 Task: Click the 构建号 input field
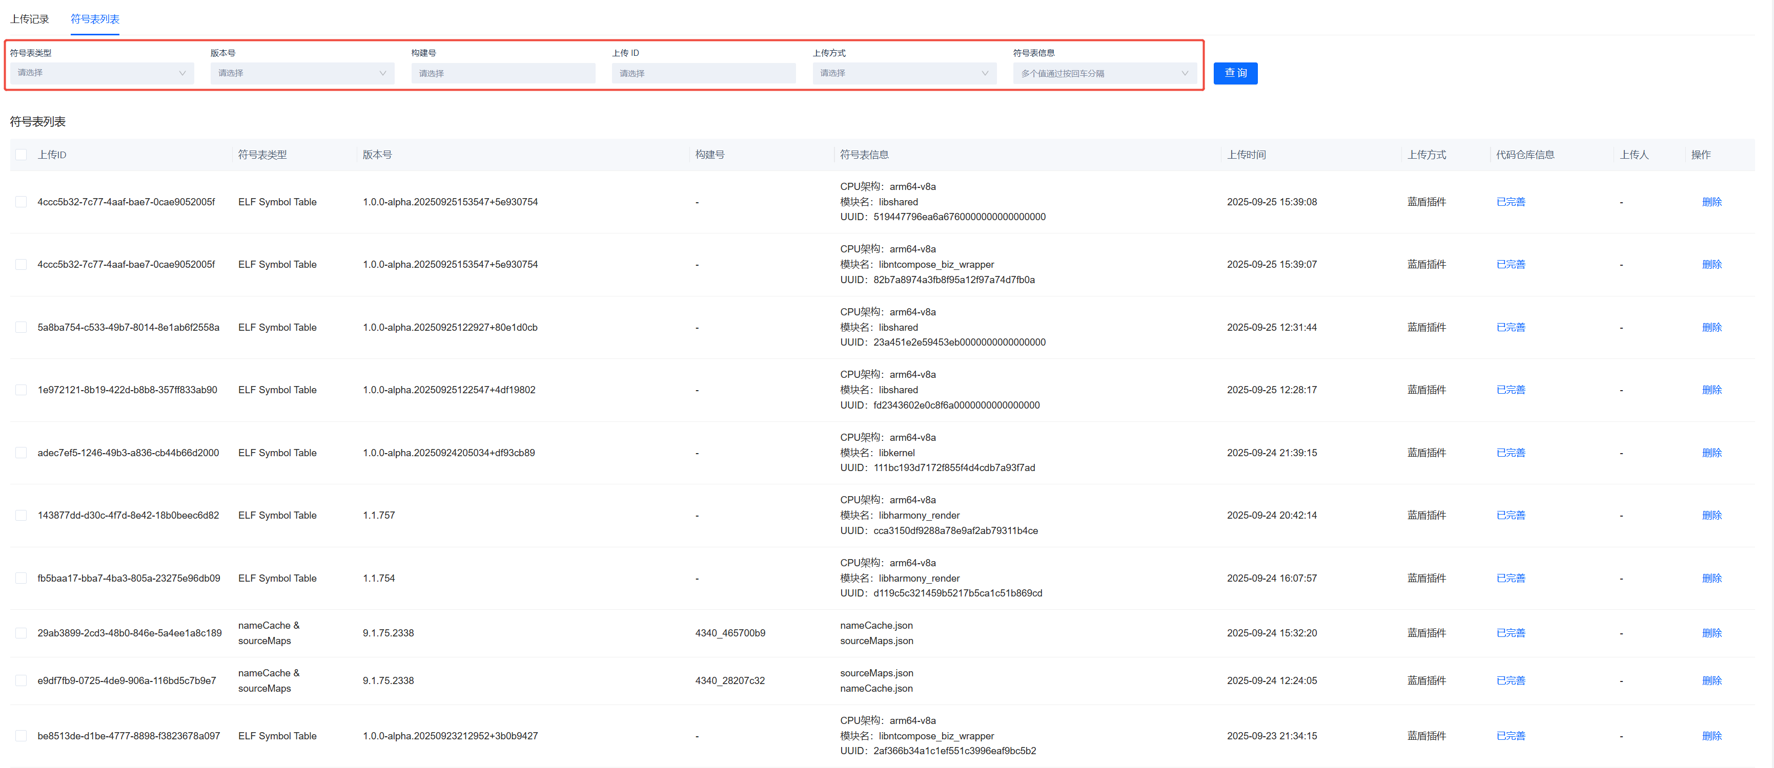(x=503, y=73)
